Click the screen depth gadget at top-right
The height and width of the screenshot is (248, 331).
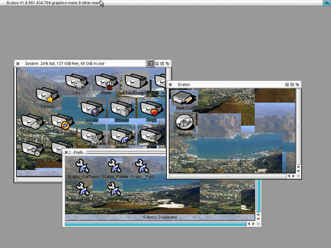[326, 3]
